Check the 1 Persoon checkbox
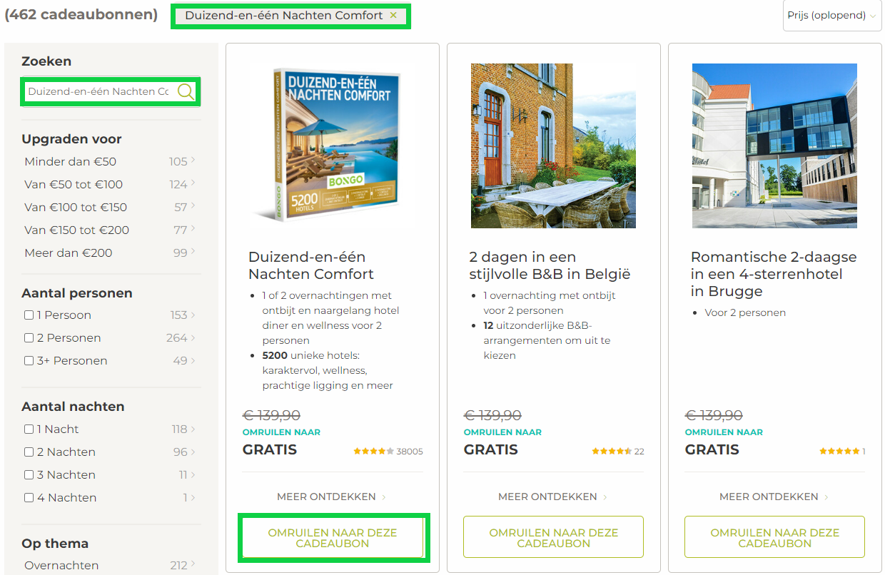The height and width of the screenshot is (575, 885). pos(29,315)
